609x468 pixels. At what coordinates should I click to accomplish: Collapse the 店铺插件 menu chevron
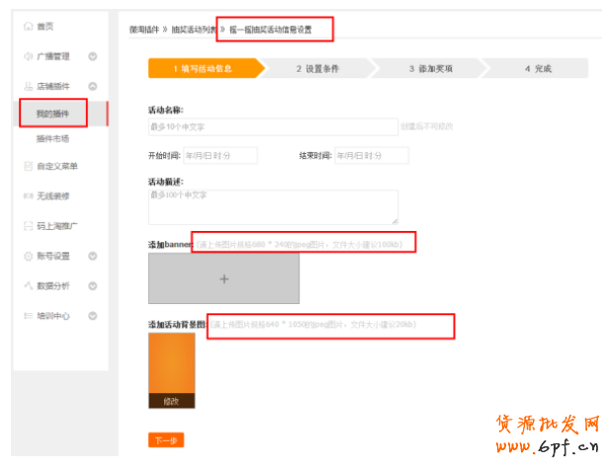coord(92,86)
